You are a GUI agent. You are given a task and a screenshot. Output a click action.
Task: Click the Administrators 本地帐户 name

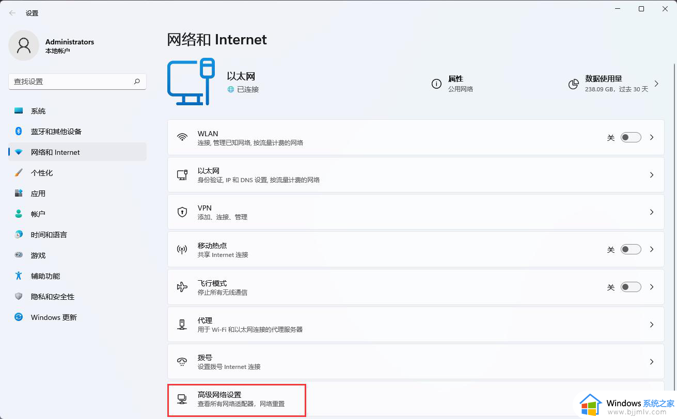(x=70, y=46)
